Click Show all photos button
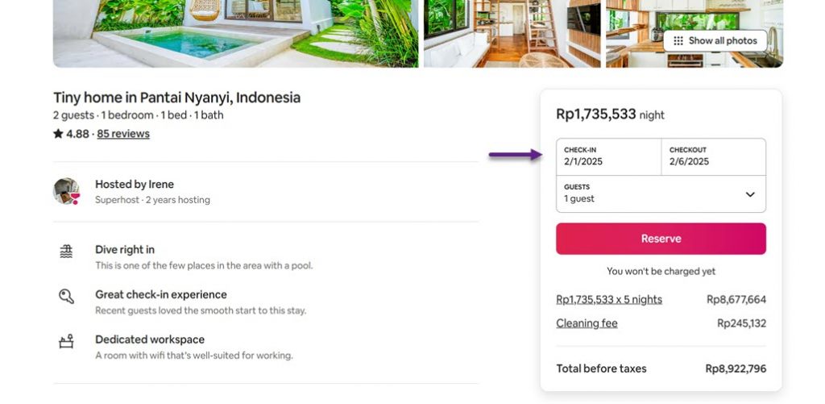The width and height of the screenshot is (825, 404). (715, 40)
